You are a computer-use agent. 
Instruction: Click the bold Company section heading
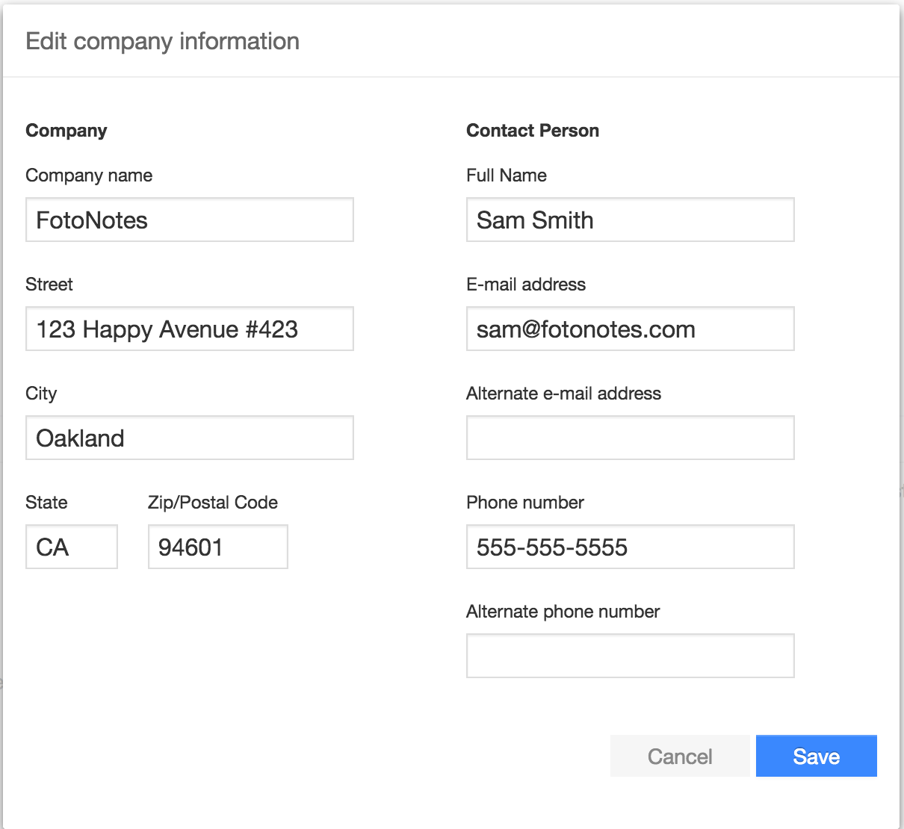66,131
